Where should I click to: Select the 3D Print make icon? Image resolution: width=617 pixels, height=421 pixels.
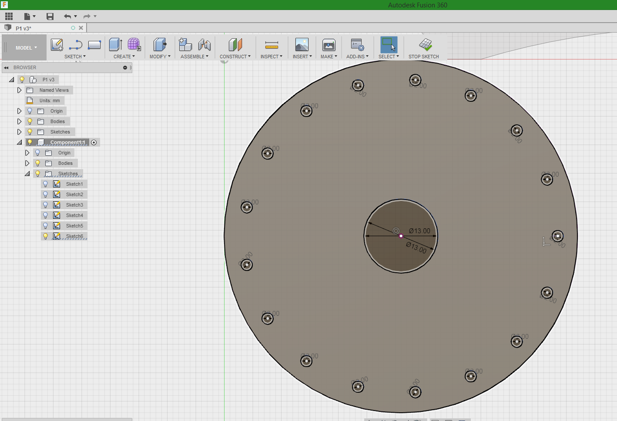pyautogui.click(x=329, y=44)
